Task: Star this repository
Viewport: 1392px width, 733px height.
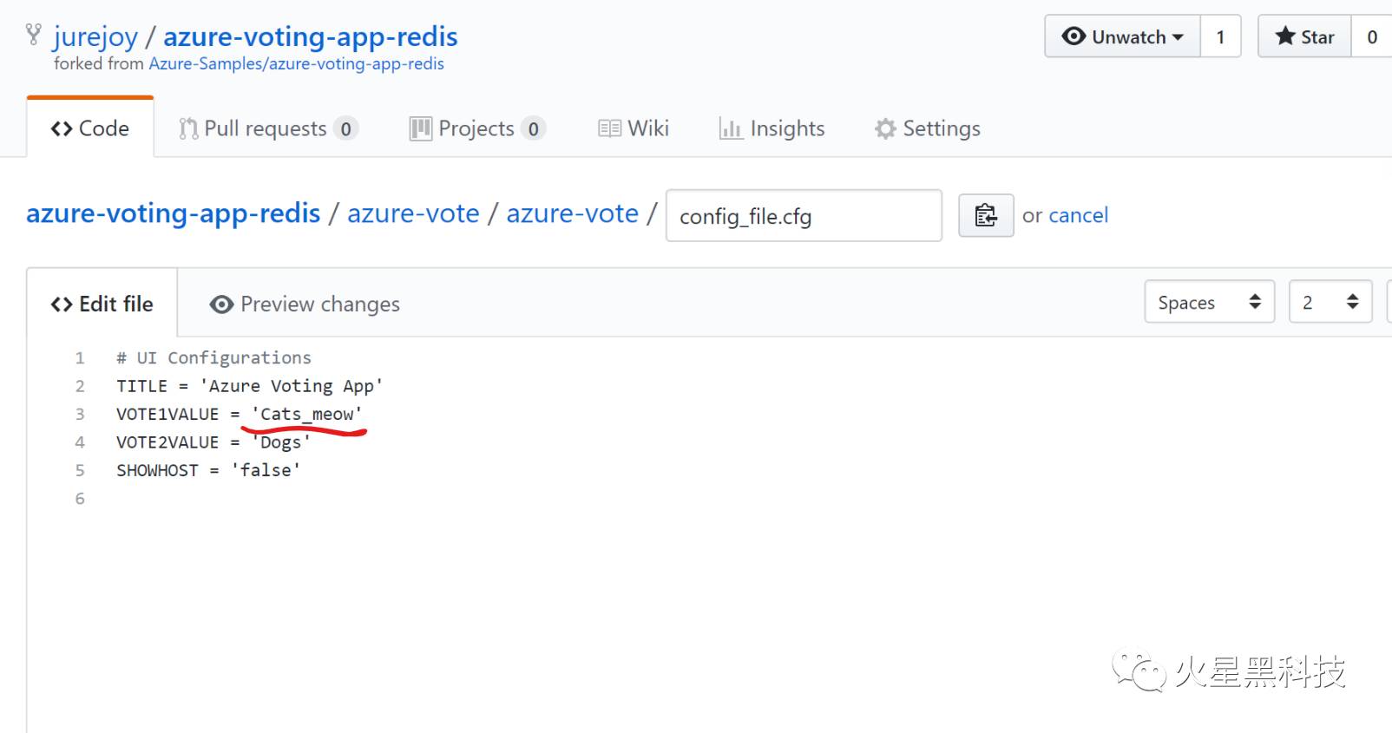Action: [x=1304, y=36]
